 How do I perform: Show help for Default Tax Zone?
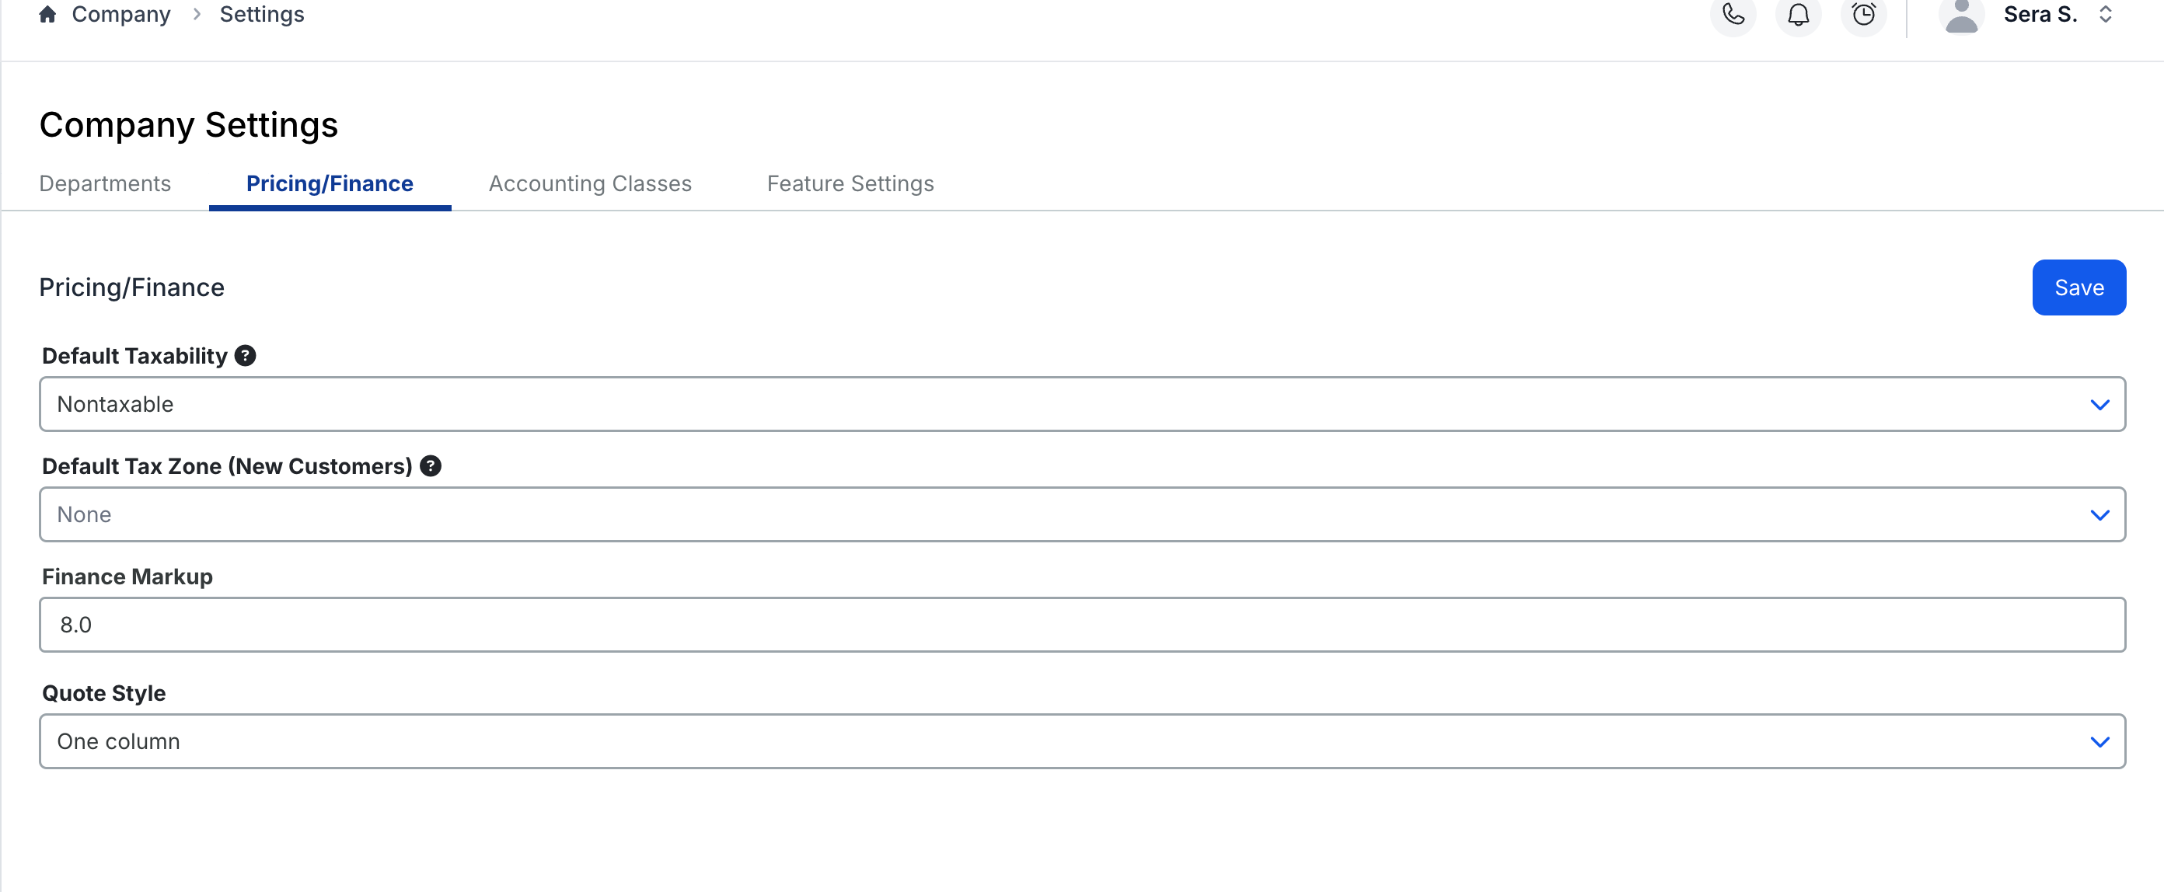pos(431,466)
